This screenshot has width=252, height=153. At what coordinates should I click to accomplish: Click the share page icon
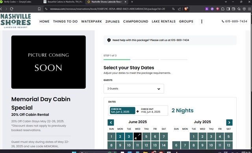click(x=180, y=9)
